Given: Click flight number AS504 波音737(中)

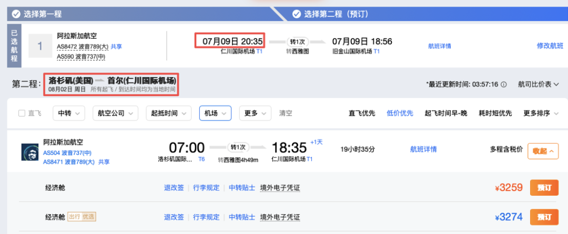Looking at the screenshot, I should (x=67, y=152).
